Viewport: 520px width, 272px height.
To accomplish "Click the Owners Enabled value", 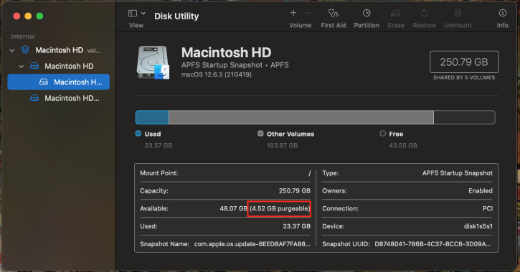I will point(481,191).
